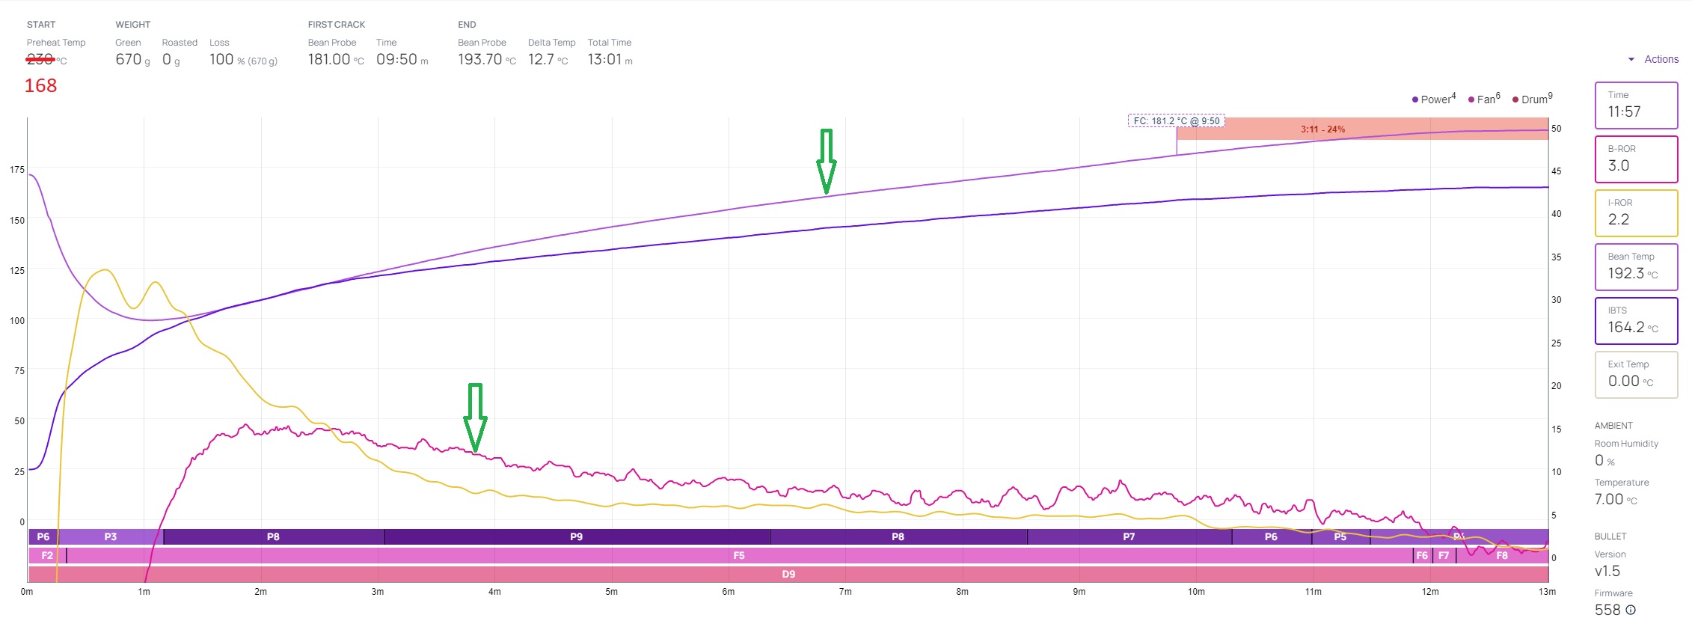Click the D9 drum speed bar

click(788, 574)
